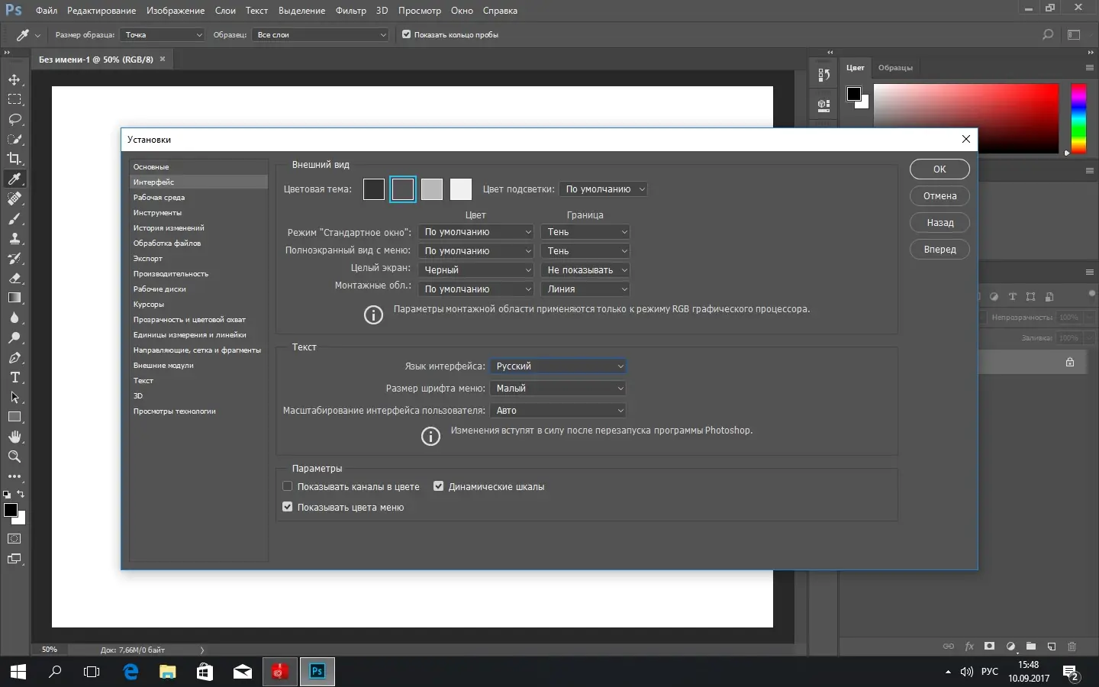Click the 'Вперед' button
The height and width of the screenshot is (687, 1099).
pyautogui.click(x=939, y=250)
